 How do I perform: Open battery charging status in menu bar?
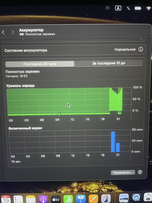[x=138, y=8]
